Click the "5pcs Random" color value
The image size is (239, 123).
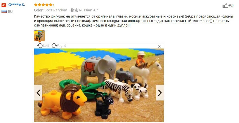[56, 10]
